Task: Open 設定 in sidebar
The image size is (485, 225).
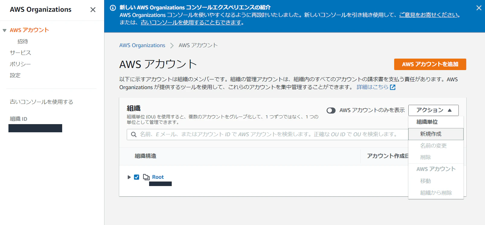Action: pos(15,75)
